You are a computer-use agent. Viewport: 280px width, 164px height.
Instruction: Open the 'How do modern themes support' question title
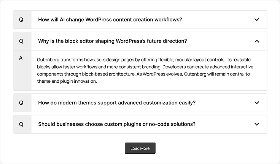click(117, 103)
